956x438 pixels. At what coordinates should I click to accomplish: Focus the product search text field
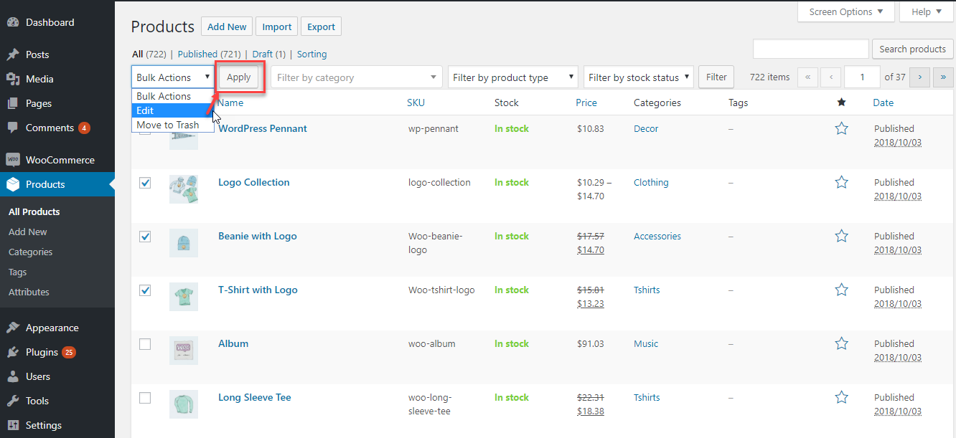(x=811, y=49)
